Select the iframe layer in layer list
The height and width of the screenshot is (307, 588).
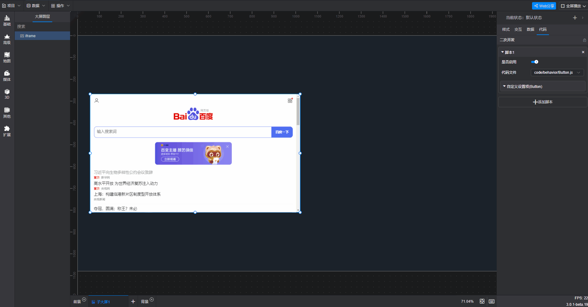pos(42,36)
